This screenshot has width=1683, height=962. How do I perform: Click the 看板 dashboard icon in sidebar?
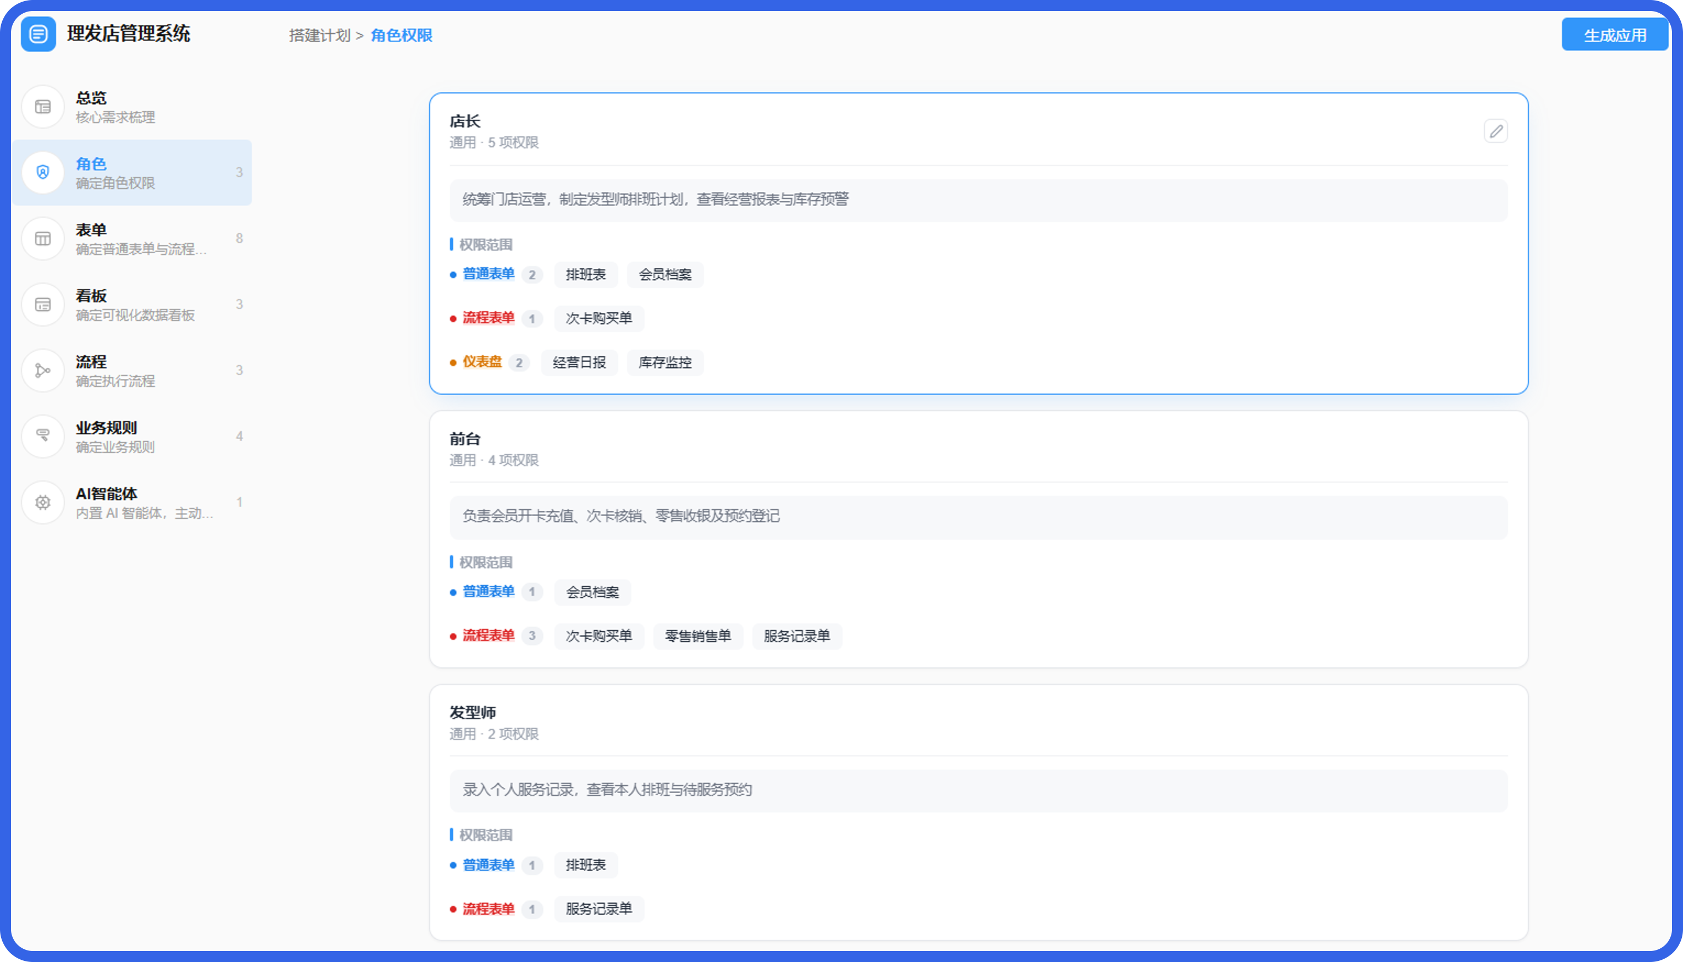(43, 305)
